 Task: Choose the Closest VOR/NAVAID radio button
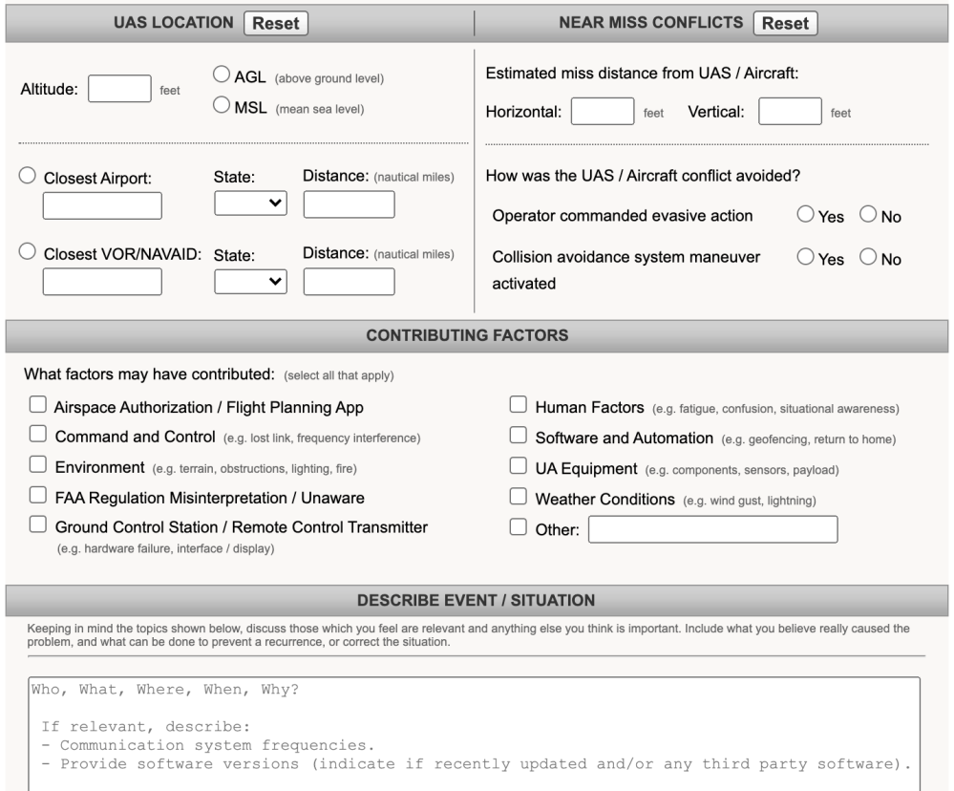(28, 252)
